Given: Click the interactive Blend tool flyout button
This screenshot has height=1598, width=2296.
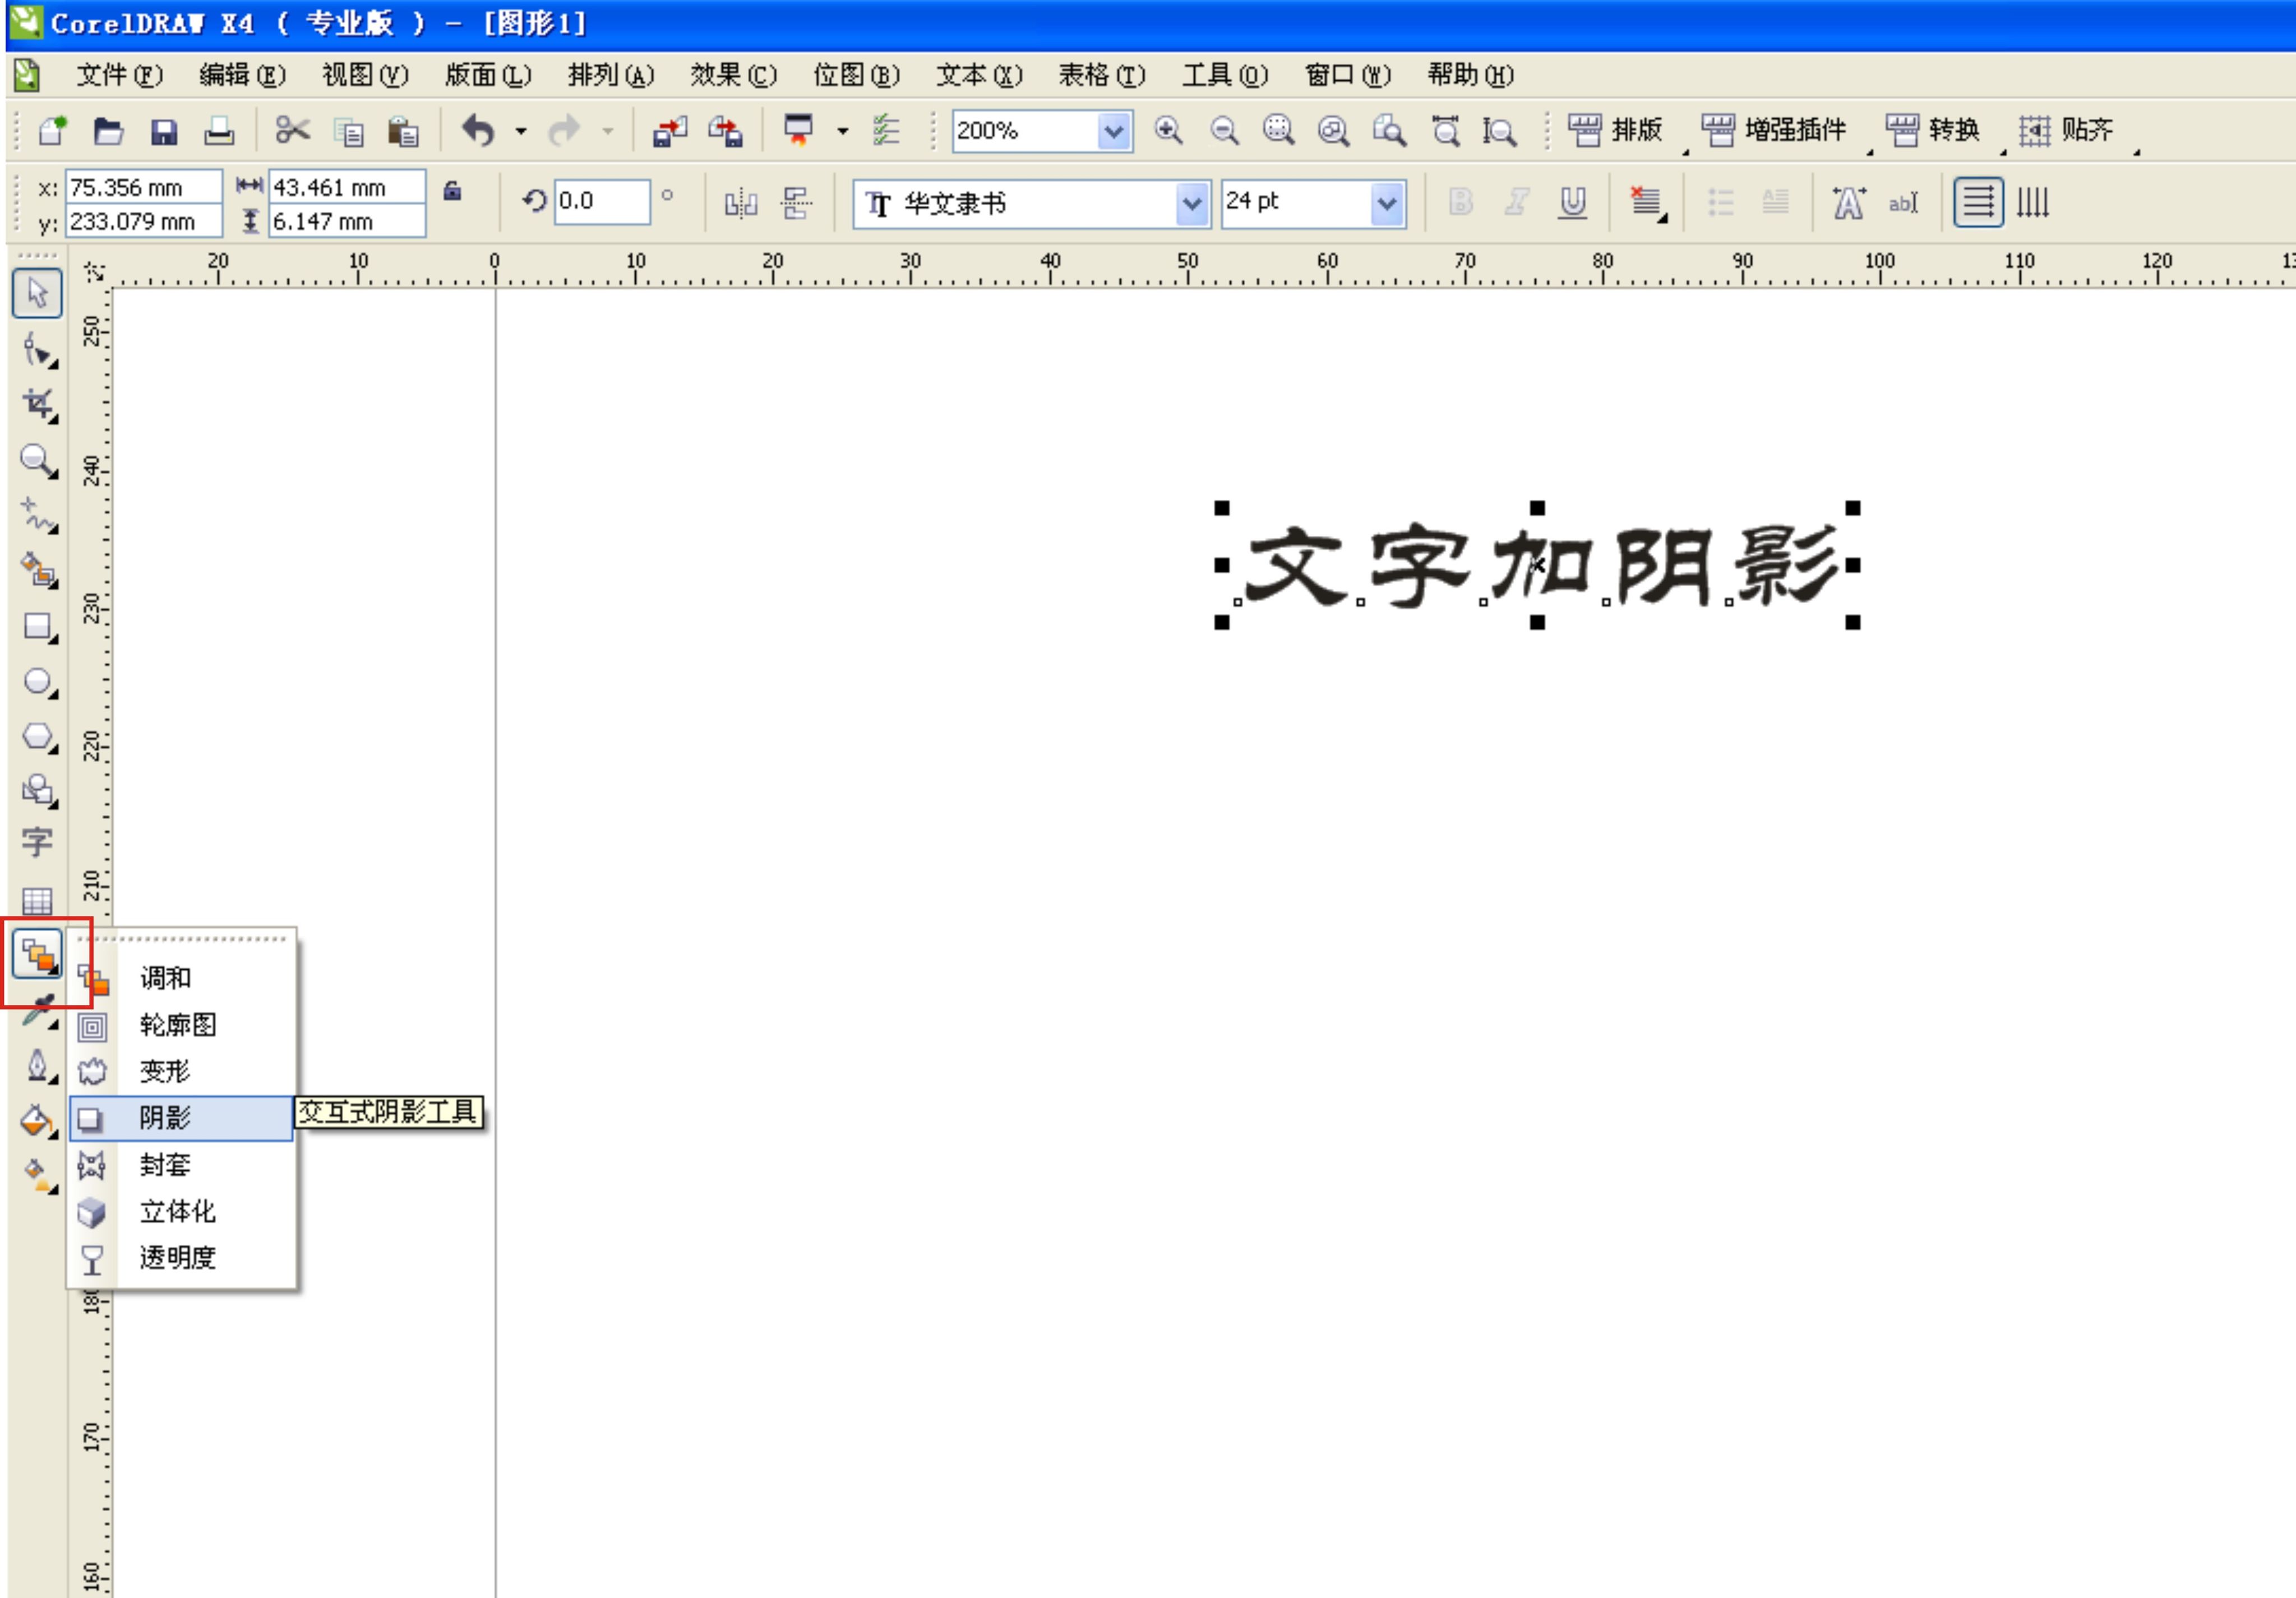Looking at the screenshot, I should (x=38, y=955).
